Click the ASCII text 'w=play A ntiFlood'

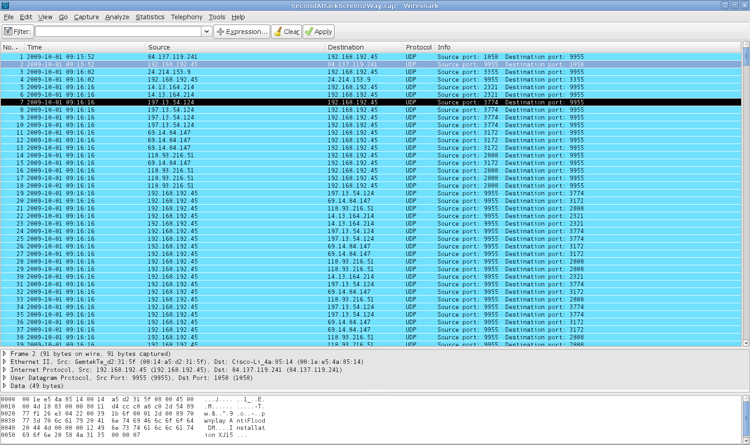[235, 420]
